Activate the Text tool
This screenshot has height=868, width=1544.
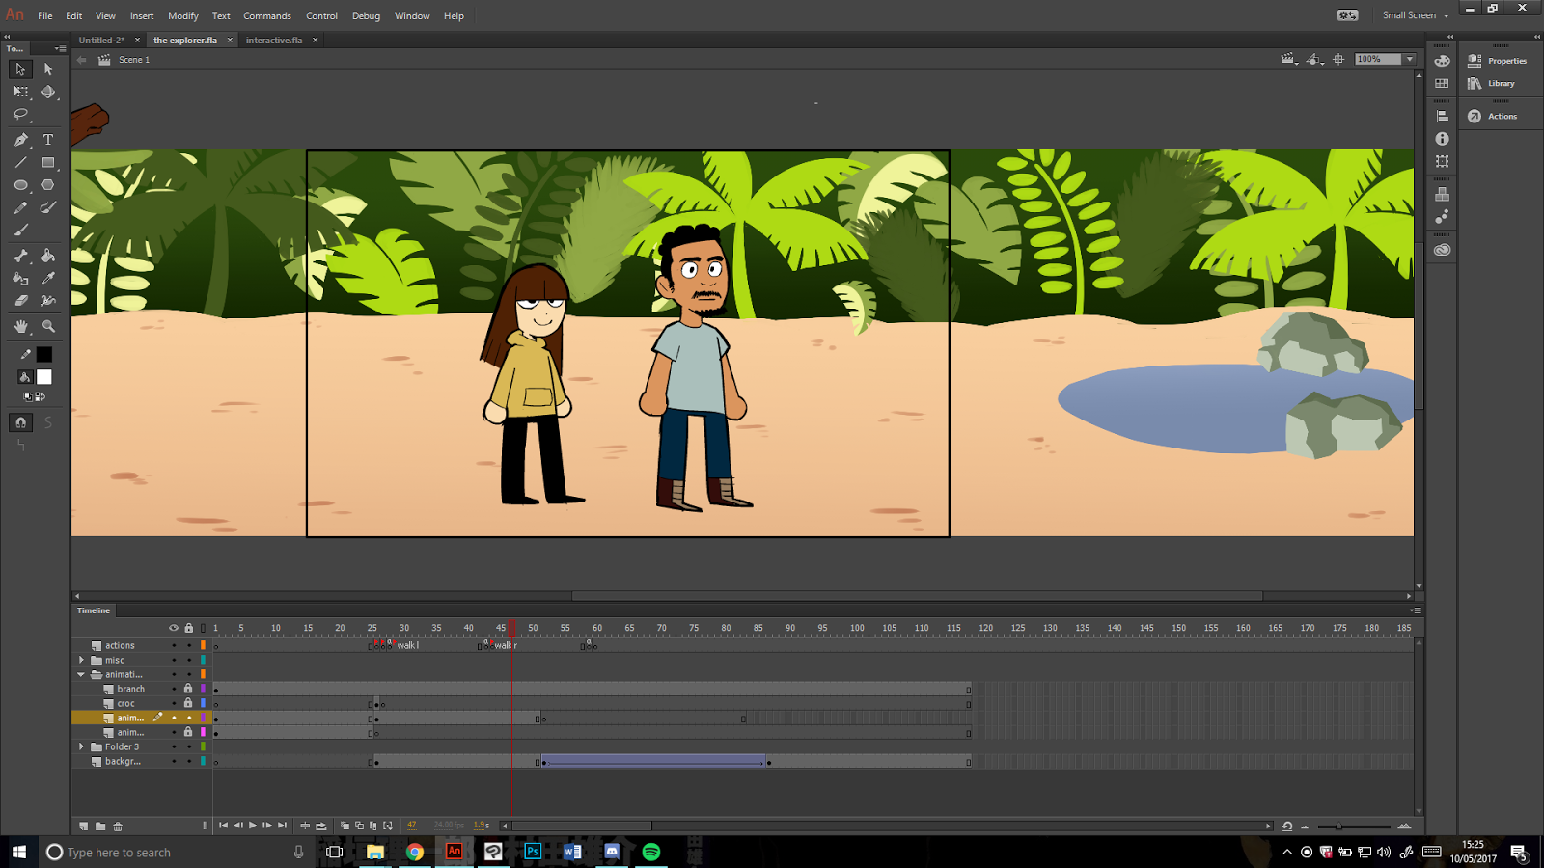pos(47,139)
